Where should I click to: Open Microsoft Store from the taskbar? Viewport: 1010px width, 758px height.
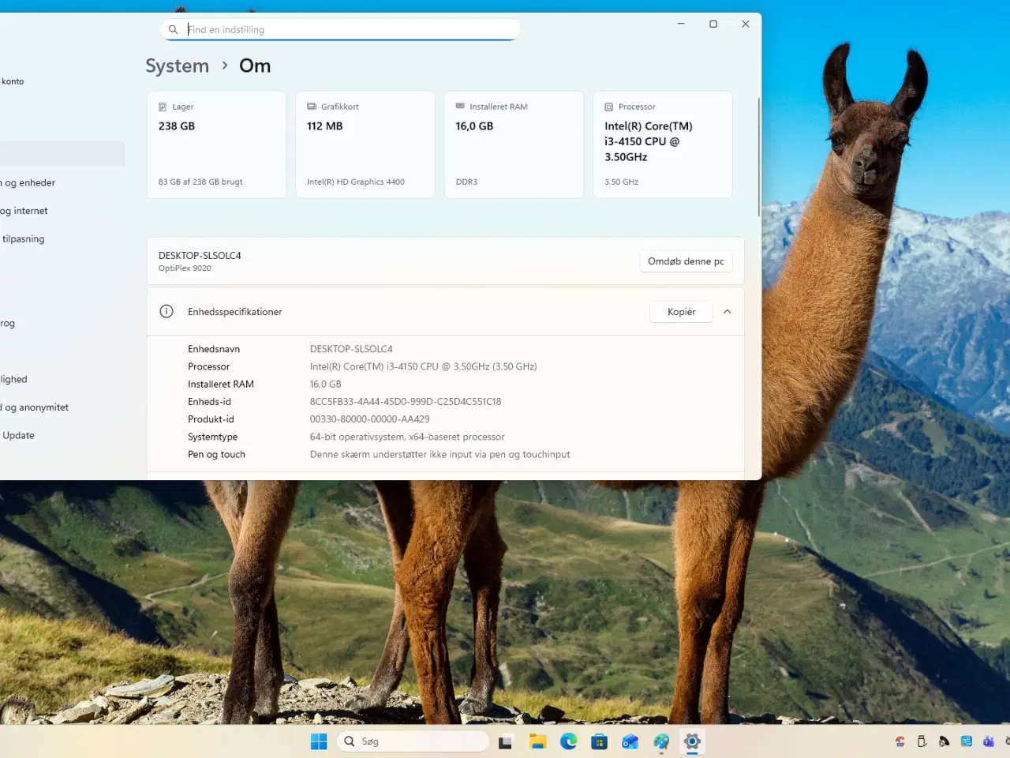(599, 741)
